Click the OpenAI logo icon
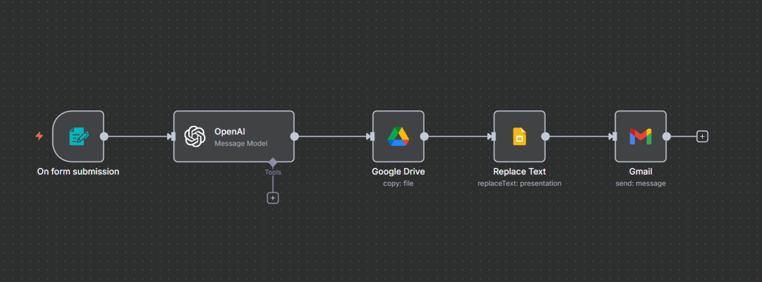Image resolution: width=762 pixels, height=282 pixels. [x=195, y=137]
